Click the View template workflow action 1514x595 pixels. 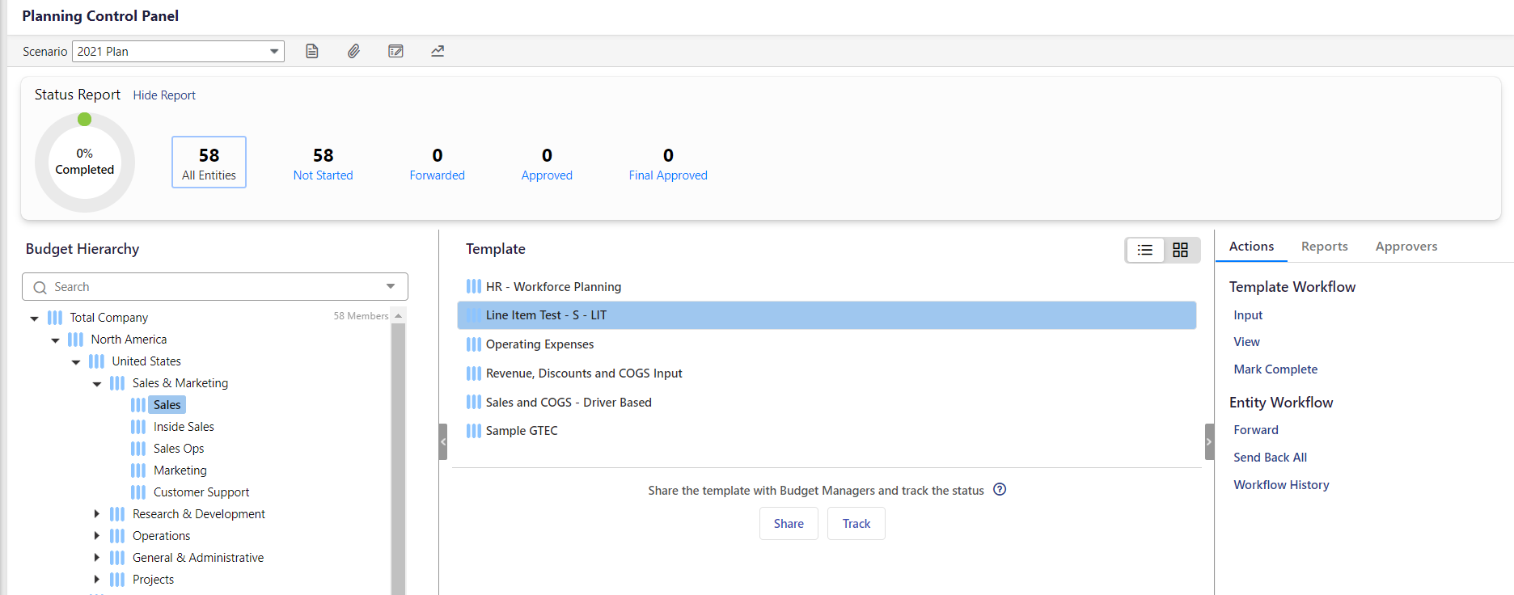pyautogui.click(x=1246, y=342)
